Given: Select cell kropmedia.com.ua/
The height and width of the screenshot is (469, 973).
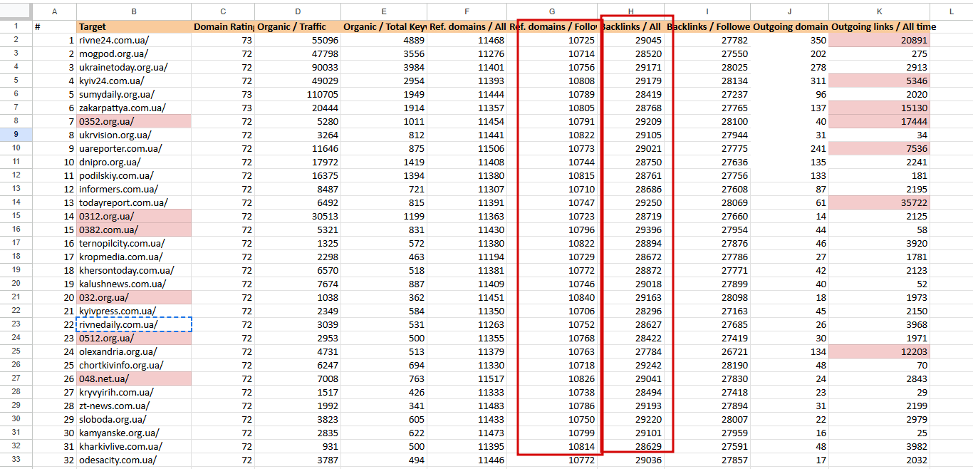Looking at the screenshot, I should click(x=134, y=257).
